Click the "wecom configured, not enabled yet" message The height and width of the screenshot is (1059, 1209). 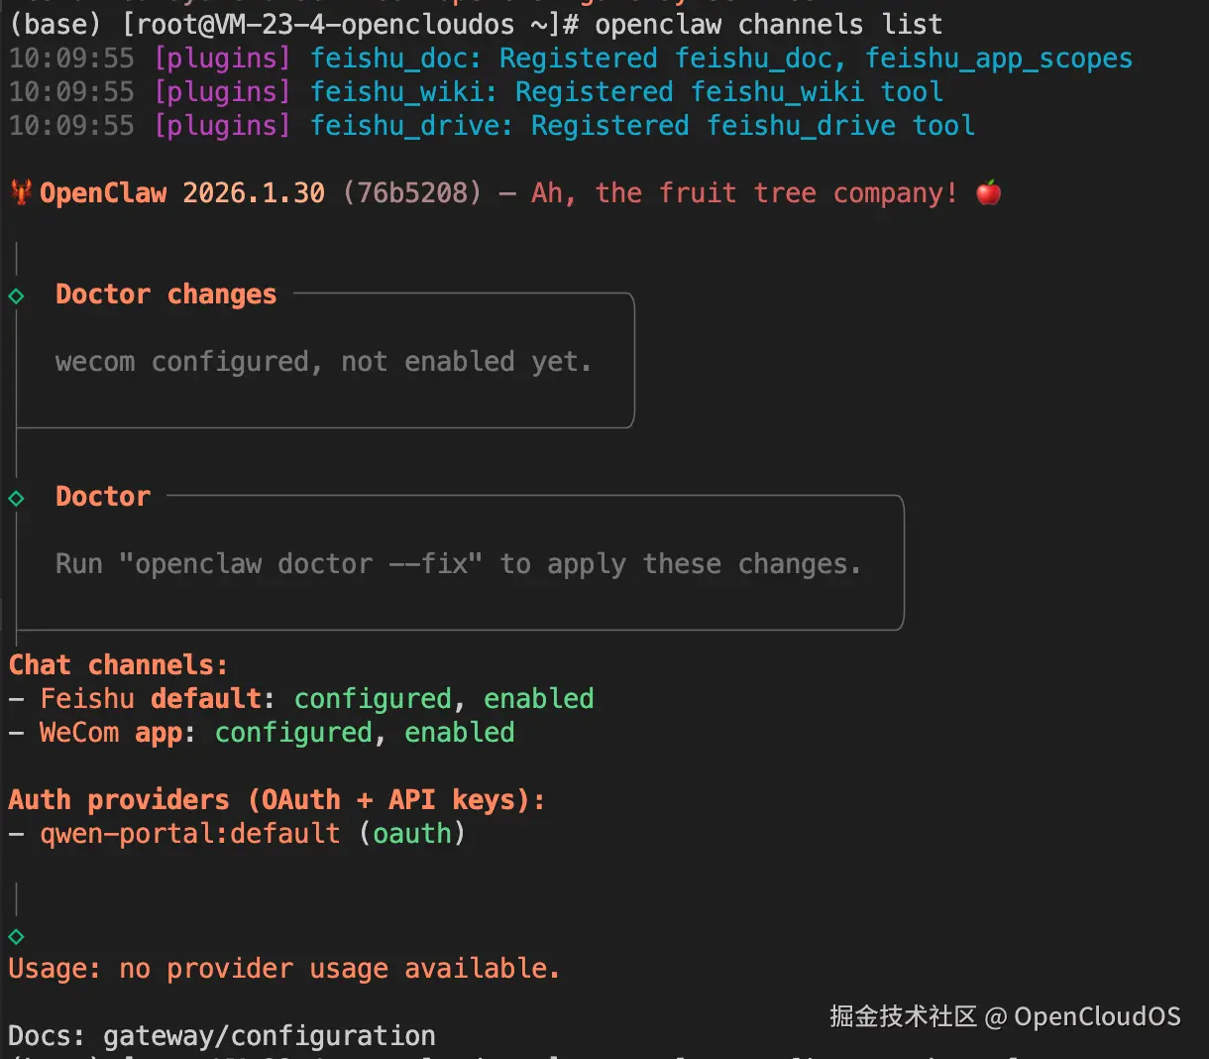[323, 362]
